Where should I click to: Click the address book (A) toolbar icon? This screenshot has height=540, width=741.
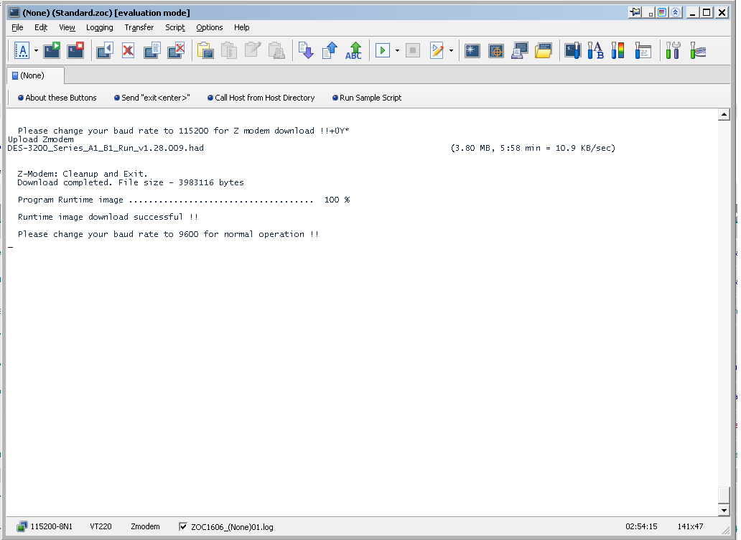22,51
